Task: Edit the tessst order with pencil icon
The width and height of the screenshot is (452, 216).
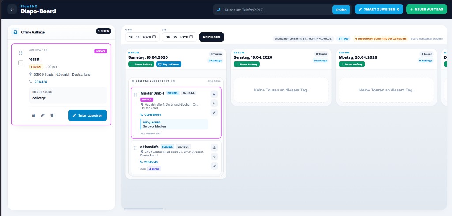Action: [43, 115]
